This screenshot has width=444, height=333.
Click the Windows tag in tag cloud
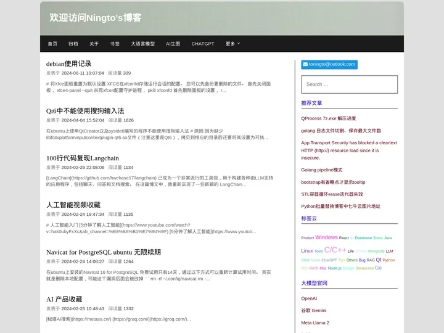(x=326, y=237)
